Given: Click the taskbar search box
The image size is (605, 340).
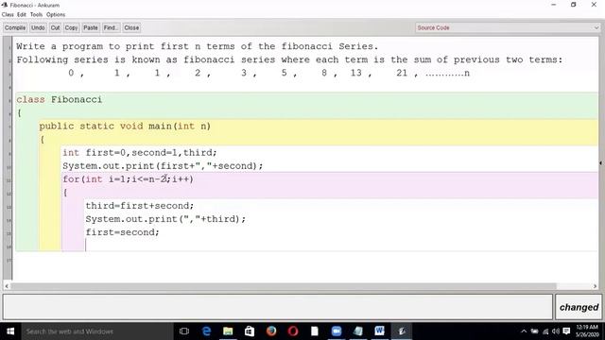Looking at the screenshot, I should (97, 331).
